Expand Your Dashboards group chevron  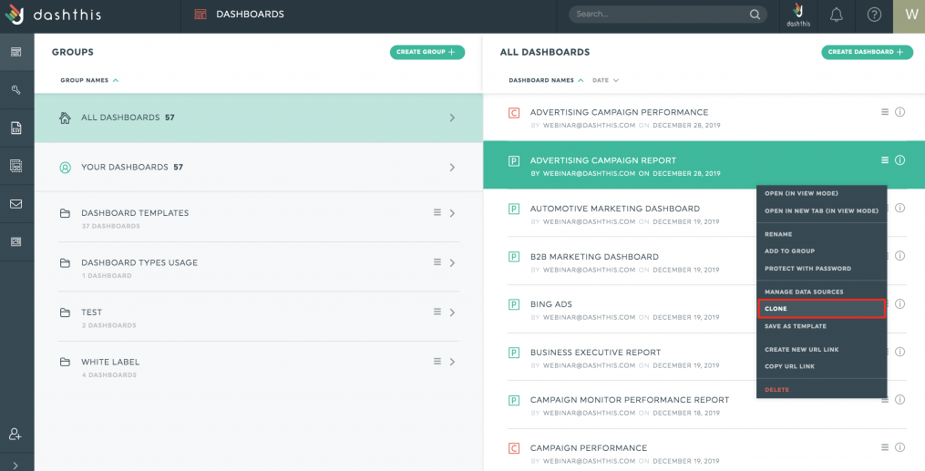pos(452,168)
